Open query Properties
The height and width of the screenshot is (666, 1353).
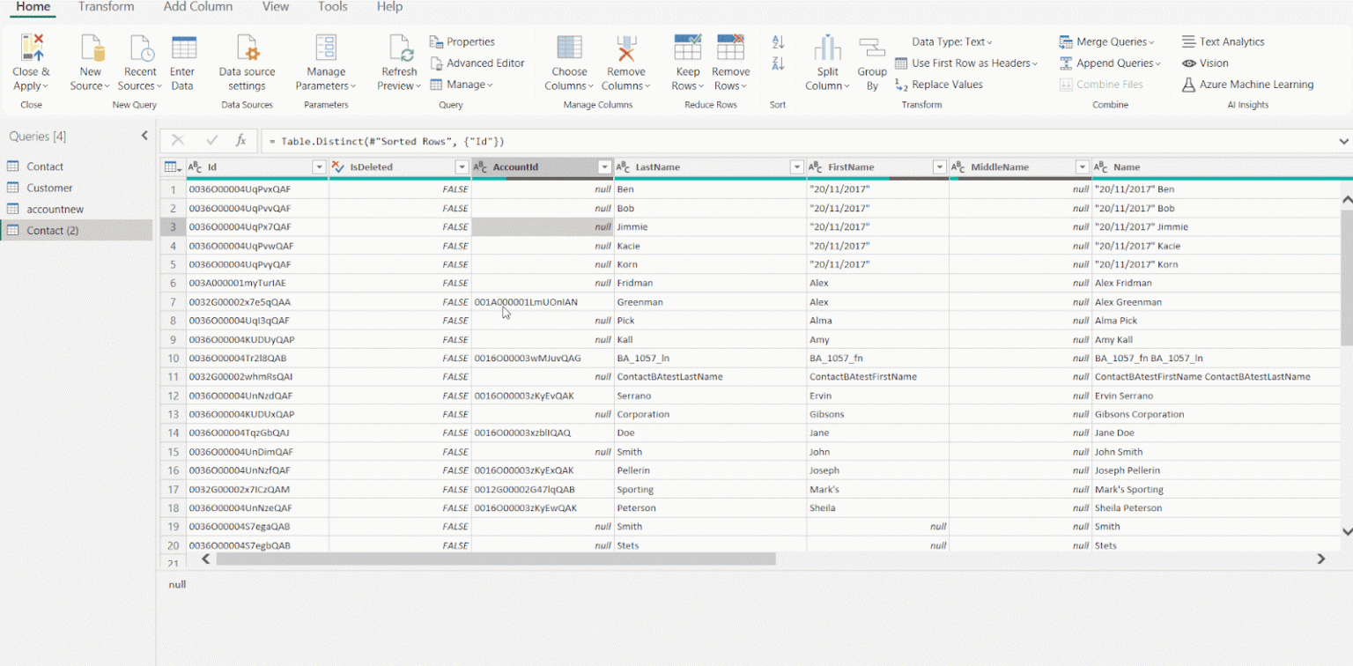pos(462,41)
